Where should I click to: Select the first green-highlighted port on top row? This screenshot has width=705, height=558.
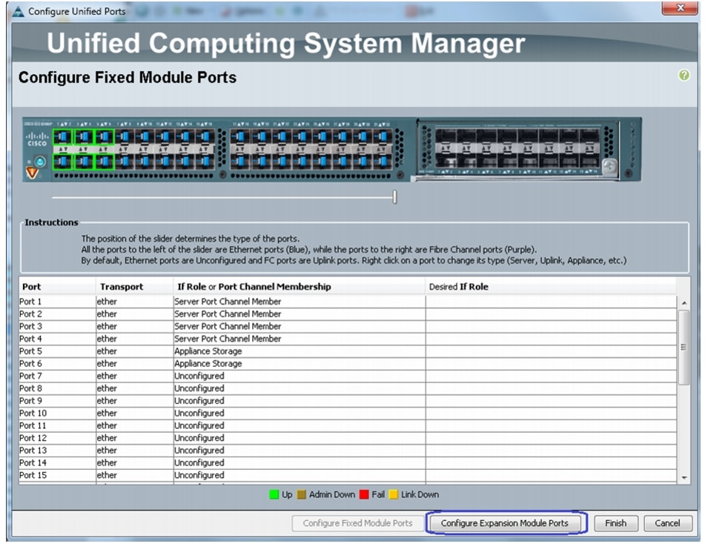click(62, 137)
